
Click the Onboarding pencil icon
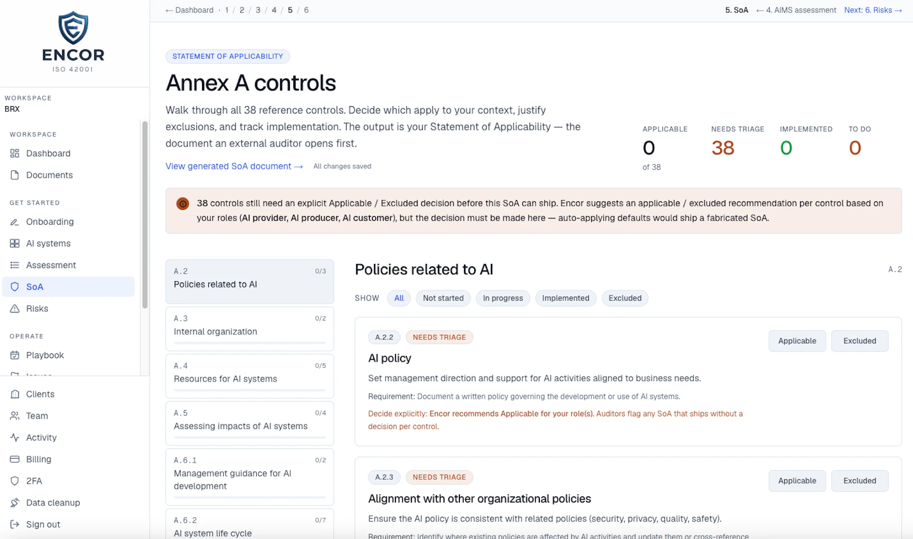[x=15, y=222]
